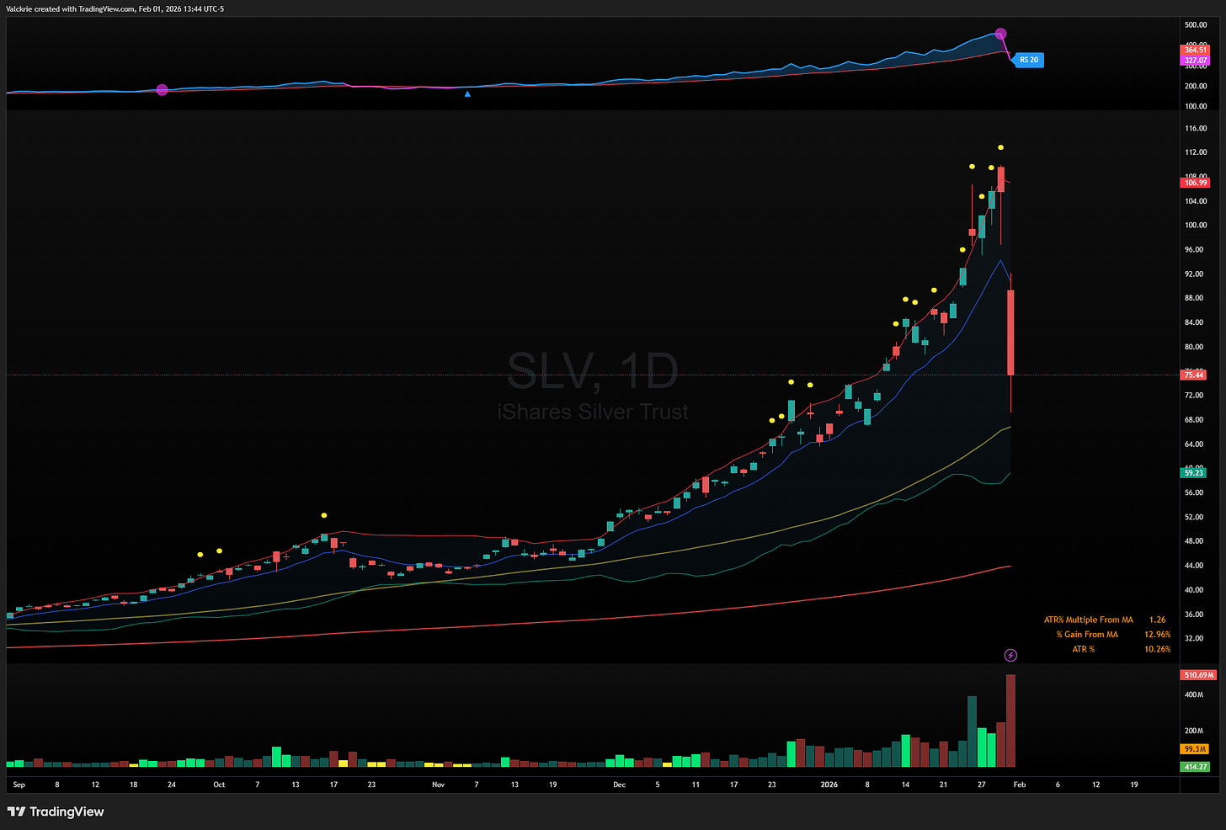Click the 116.00 price axis label
This screenshot has height=830, width=1226.
pyautogui.click(x=1197, y=129)
